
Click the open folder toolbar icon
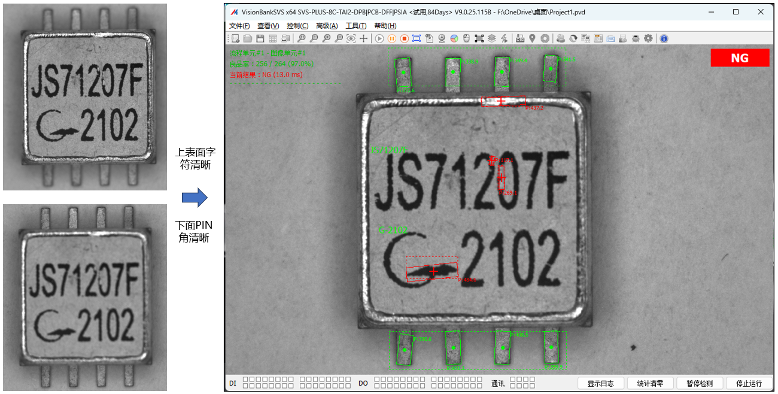pyautogui.click(x=248, y=38)
